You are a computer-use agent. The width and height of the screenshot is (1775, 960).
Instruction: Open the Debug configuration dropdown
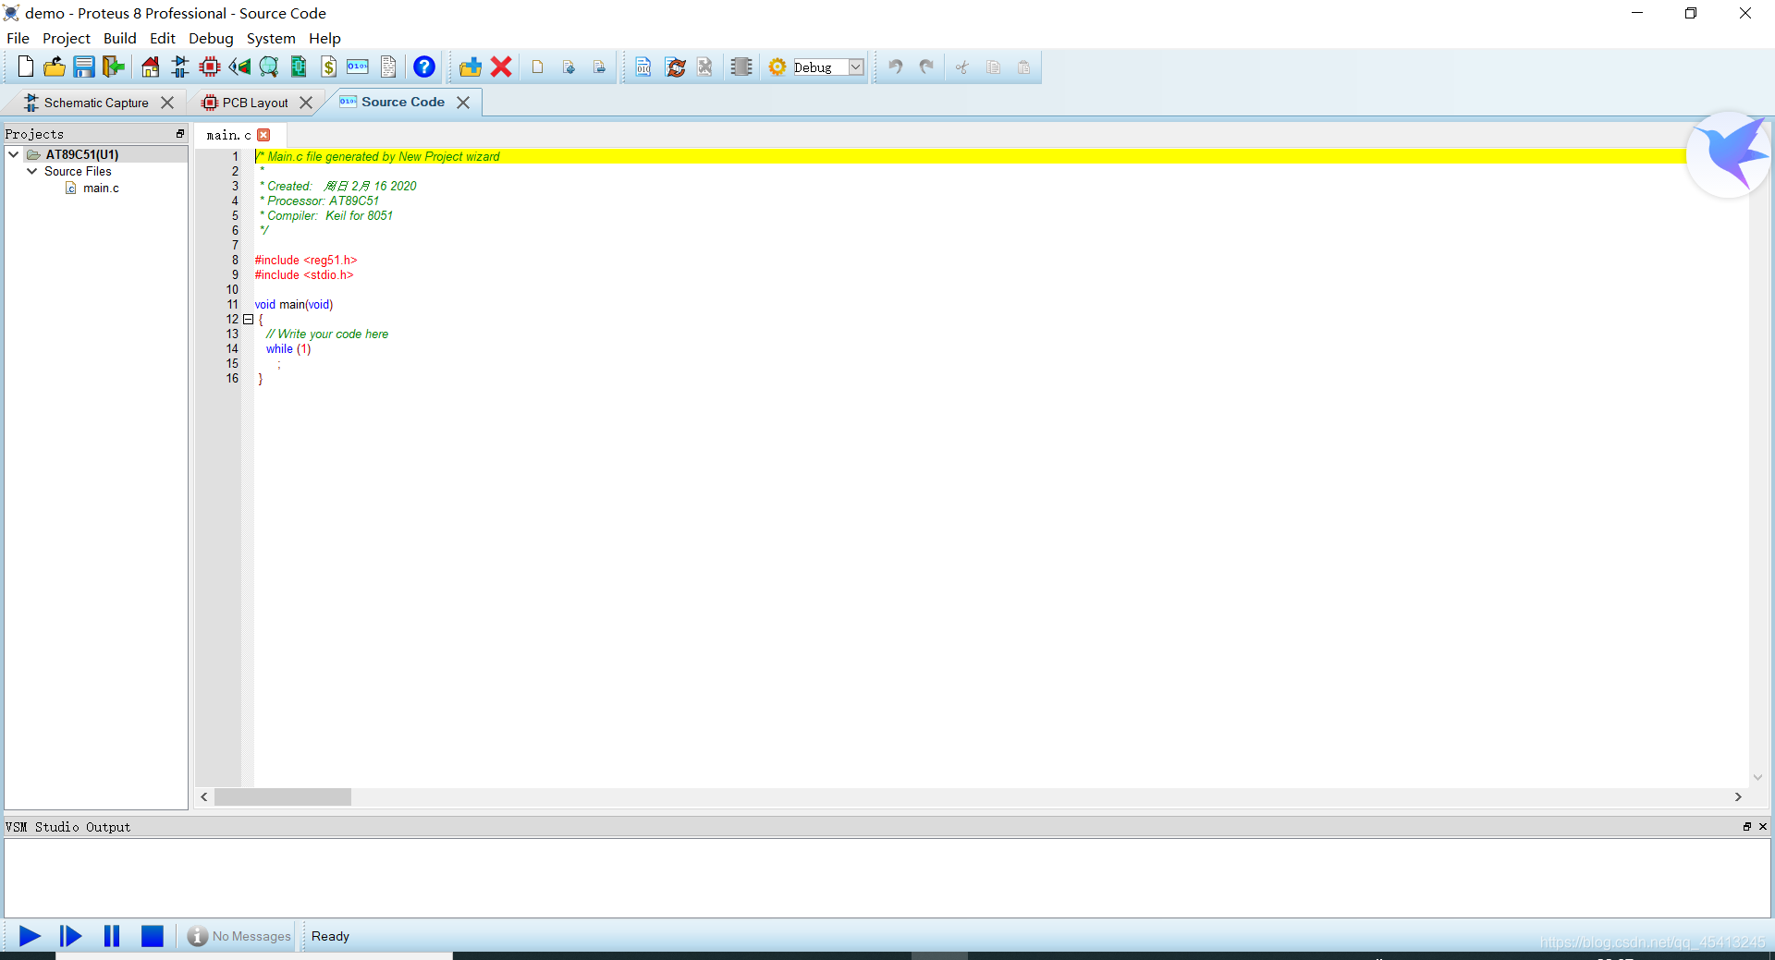[x=856, y=67]
